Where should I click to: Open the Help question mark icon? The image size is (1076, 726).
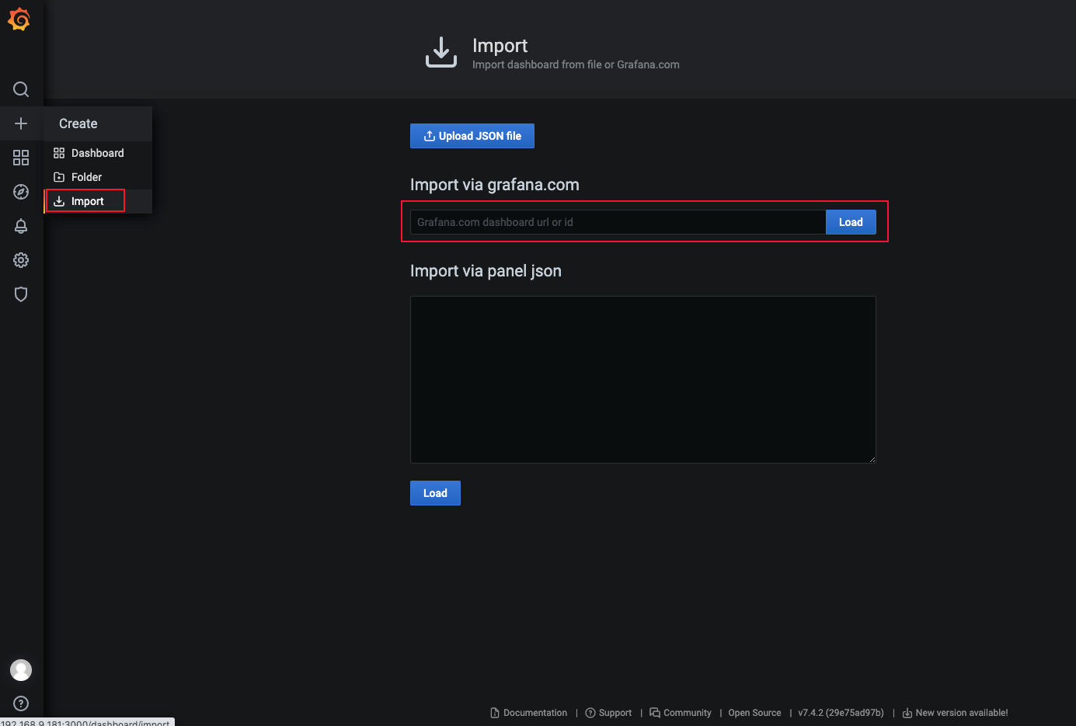tap(21, 703)
